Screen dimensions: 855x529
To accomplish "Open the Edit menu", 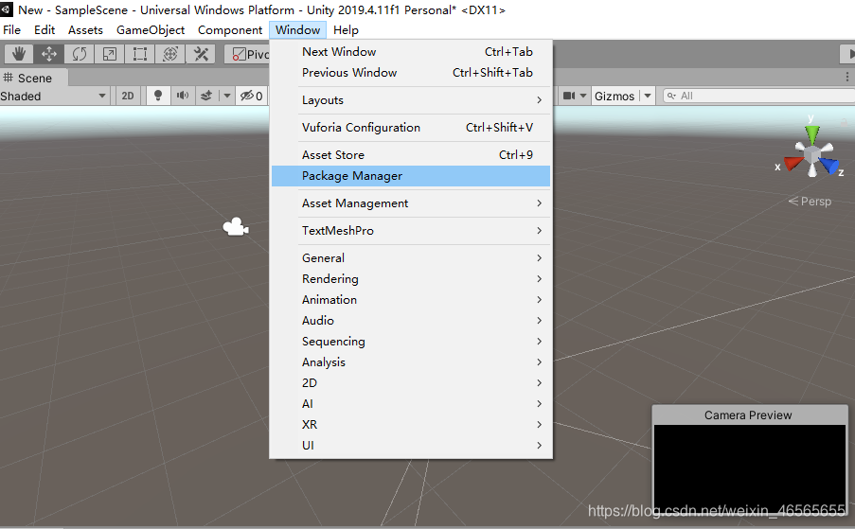I will pos(45,30).
